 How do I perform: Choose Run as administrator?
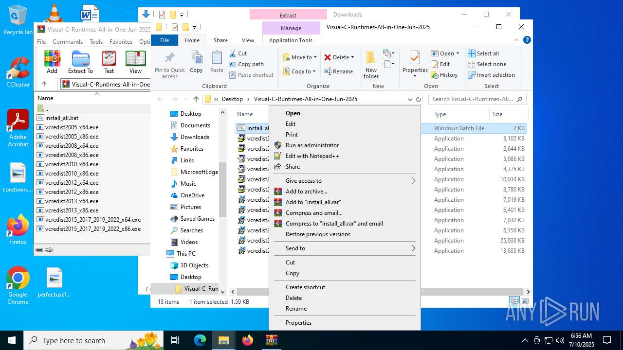tap(345, 145)
